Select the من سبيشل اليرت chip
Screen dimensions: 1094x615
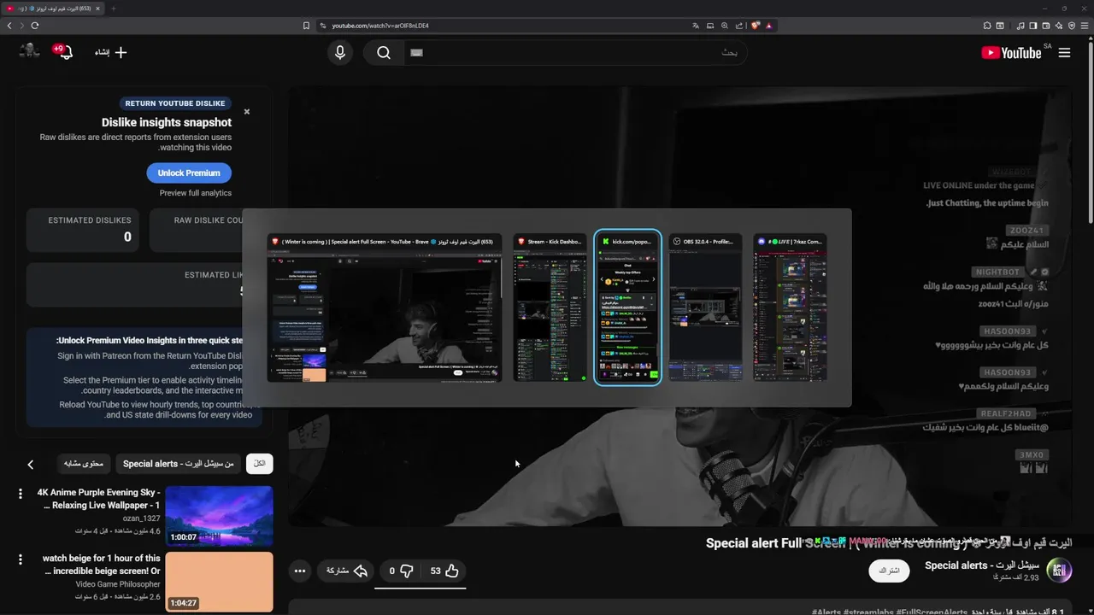[x=179, y=464]
